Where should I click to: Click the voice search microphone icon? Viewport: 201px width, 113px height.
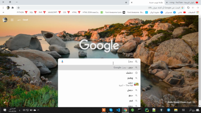(62, 62)
